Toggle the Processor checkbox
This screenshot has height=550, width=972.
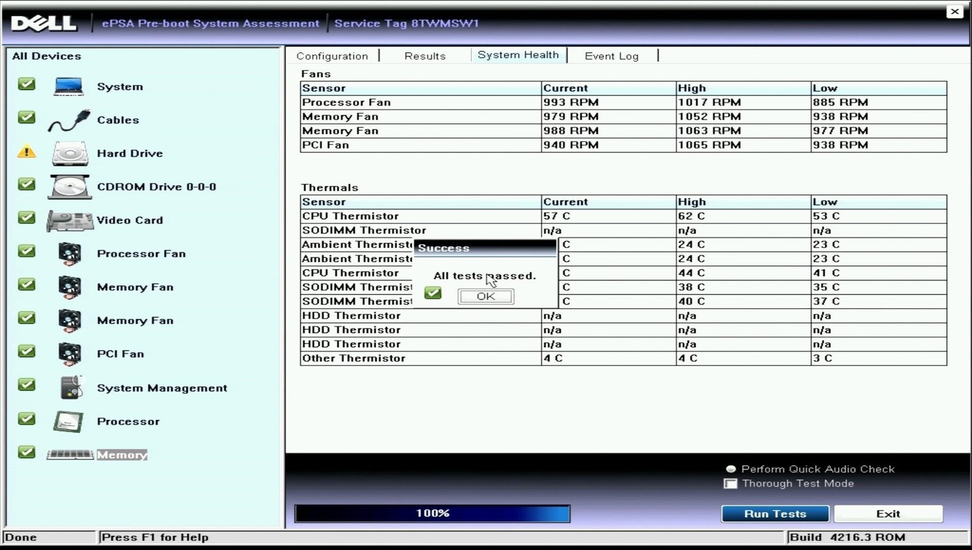[26, 418]
